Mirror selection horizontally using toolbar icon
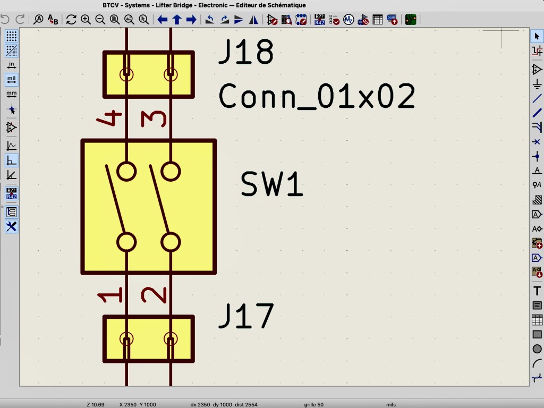The height and width of the screenshot is (408, 544). tap(254, 20)
